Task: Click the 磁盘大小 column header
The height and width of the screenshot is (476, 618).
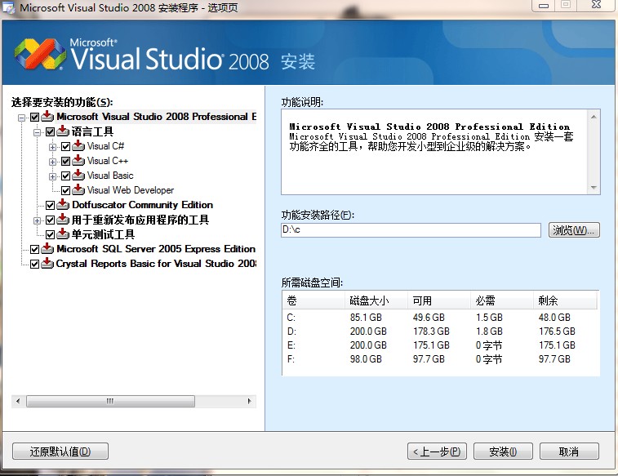Action: (376, 300)
